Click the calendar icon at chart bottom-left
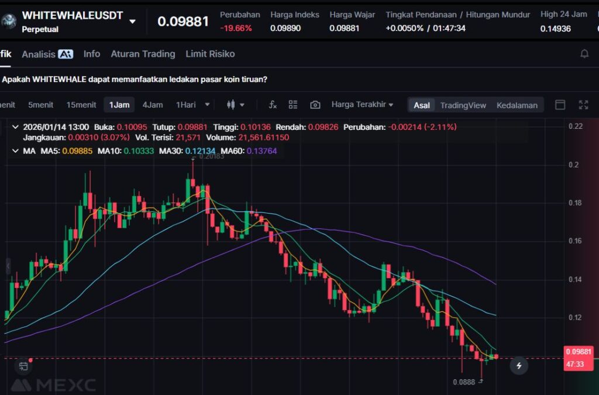The width and height of the screenshot is (599, 395). (23, 366)
